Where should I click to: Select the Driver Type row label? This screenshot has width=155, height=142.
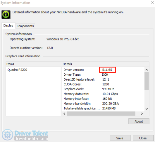(x=72, y=75)
